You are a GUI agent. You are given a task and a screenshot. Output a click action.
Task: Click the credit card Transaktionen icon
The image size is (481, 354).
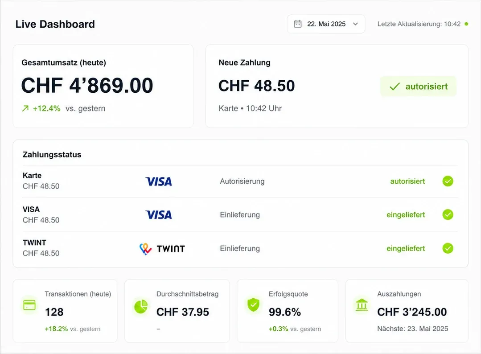pos(29,305)
